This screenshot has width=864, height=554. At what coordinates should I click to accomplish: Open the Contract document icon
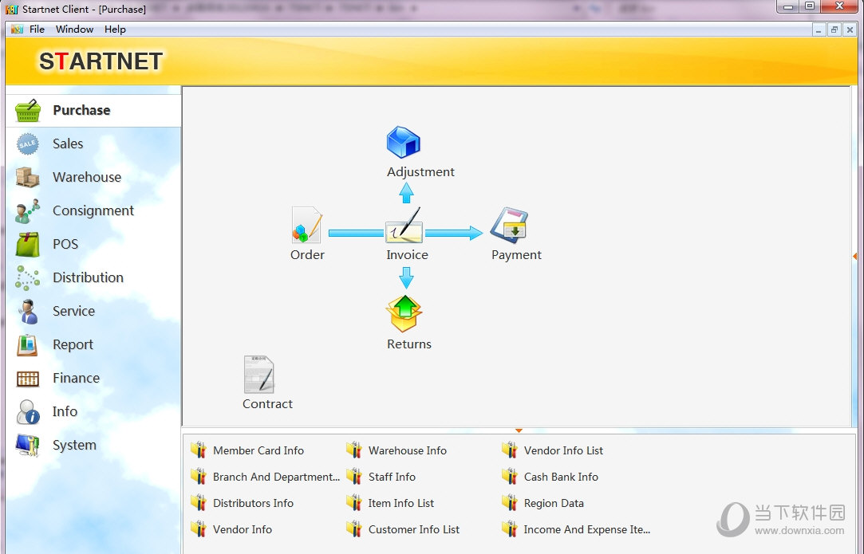pos(259,375)
